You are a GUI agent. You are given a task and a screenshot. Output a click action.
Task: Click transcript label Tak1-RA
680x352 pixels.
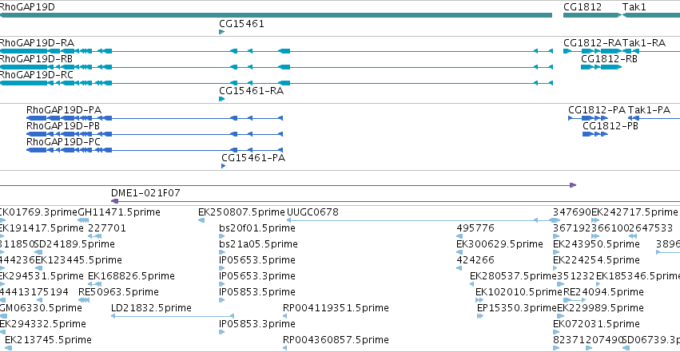click(644, 42)
